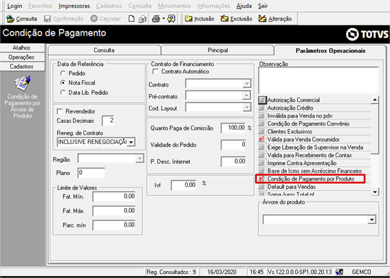390x278 pixels.
Task: Click the TOTVS logo
Action: point(367,34)
